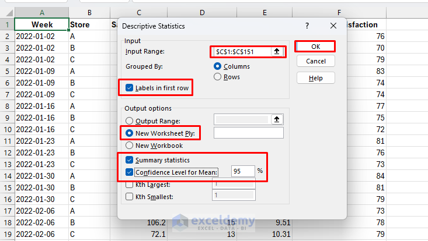Click cell A5 with date 2022-01-09
This screenshot has height=241, width=428.
coord(41,71)
